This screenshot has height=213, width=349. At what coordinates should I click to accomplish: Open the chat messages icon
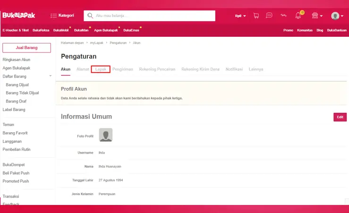point(269,16)
